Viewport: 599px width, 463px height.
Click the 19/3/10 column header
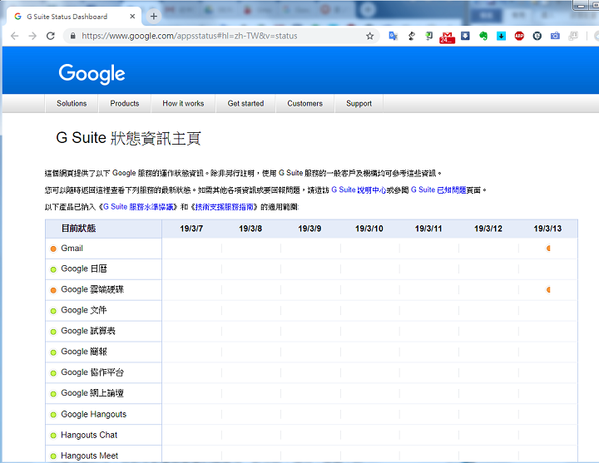tap(369, 229)
